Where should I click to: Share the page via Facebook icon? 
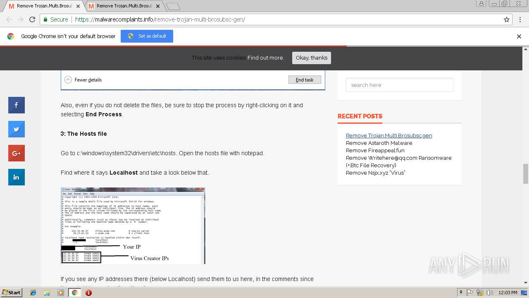pos(17,105)
